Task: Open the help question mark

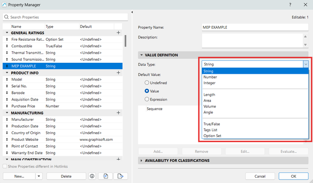Action: coord(290,5)
